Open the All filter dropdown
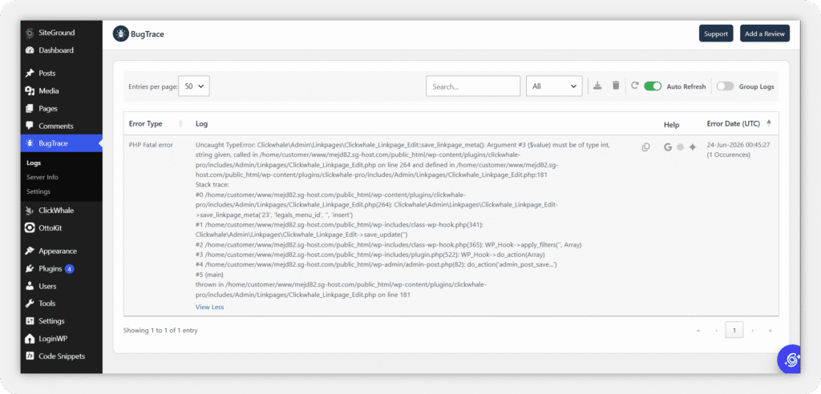The height and width of the screenshot is (394, 821). (x=554, y=86)
